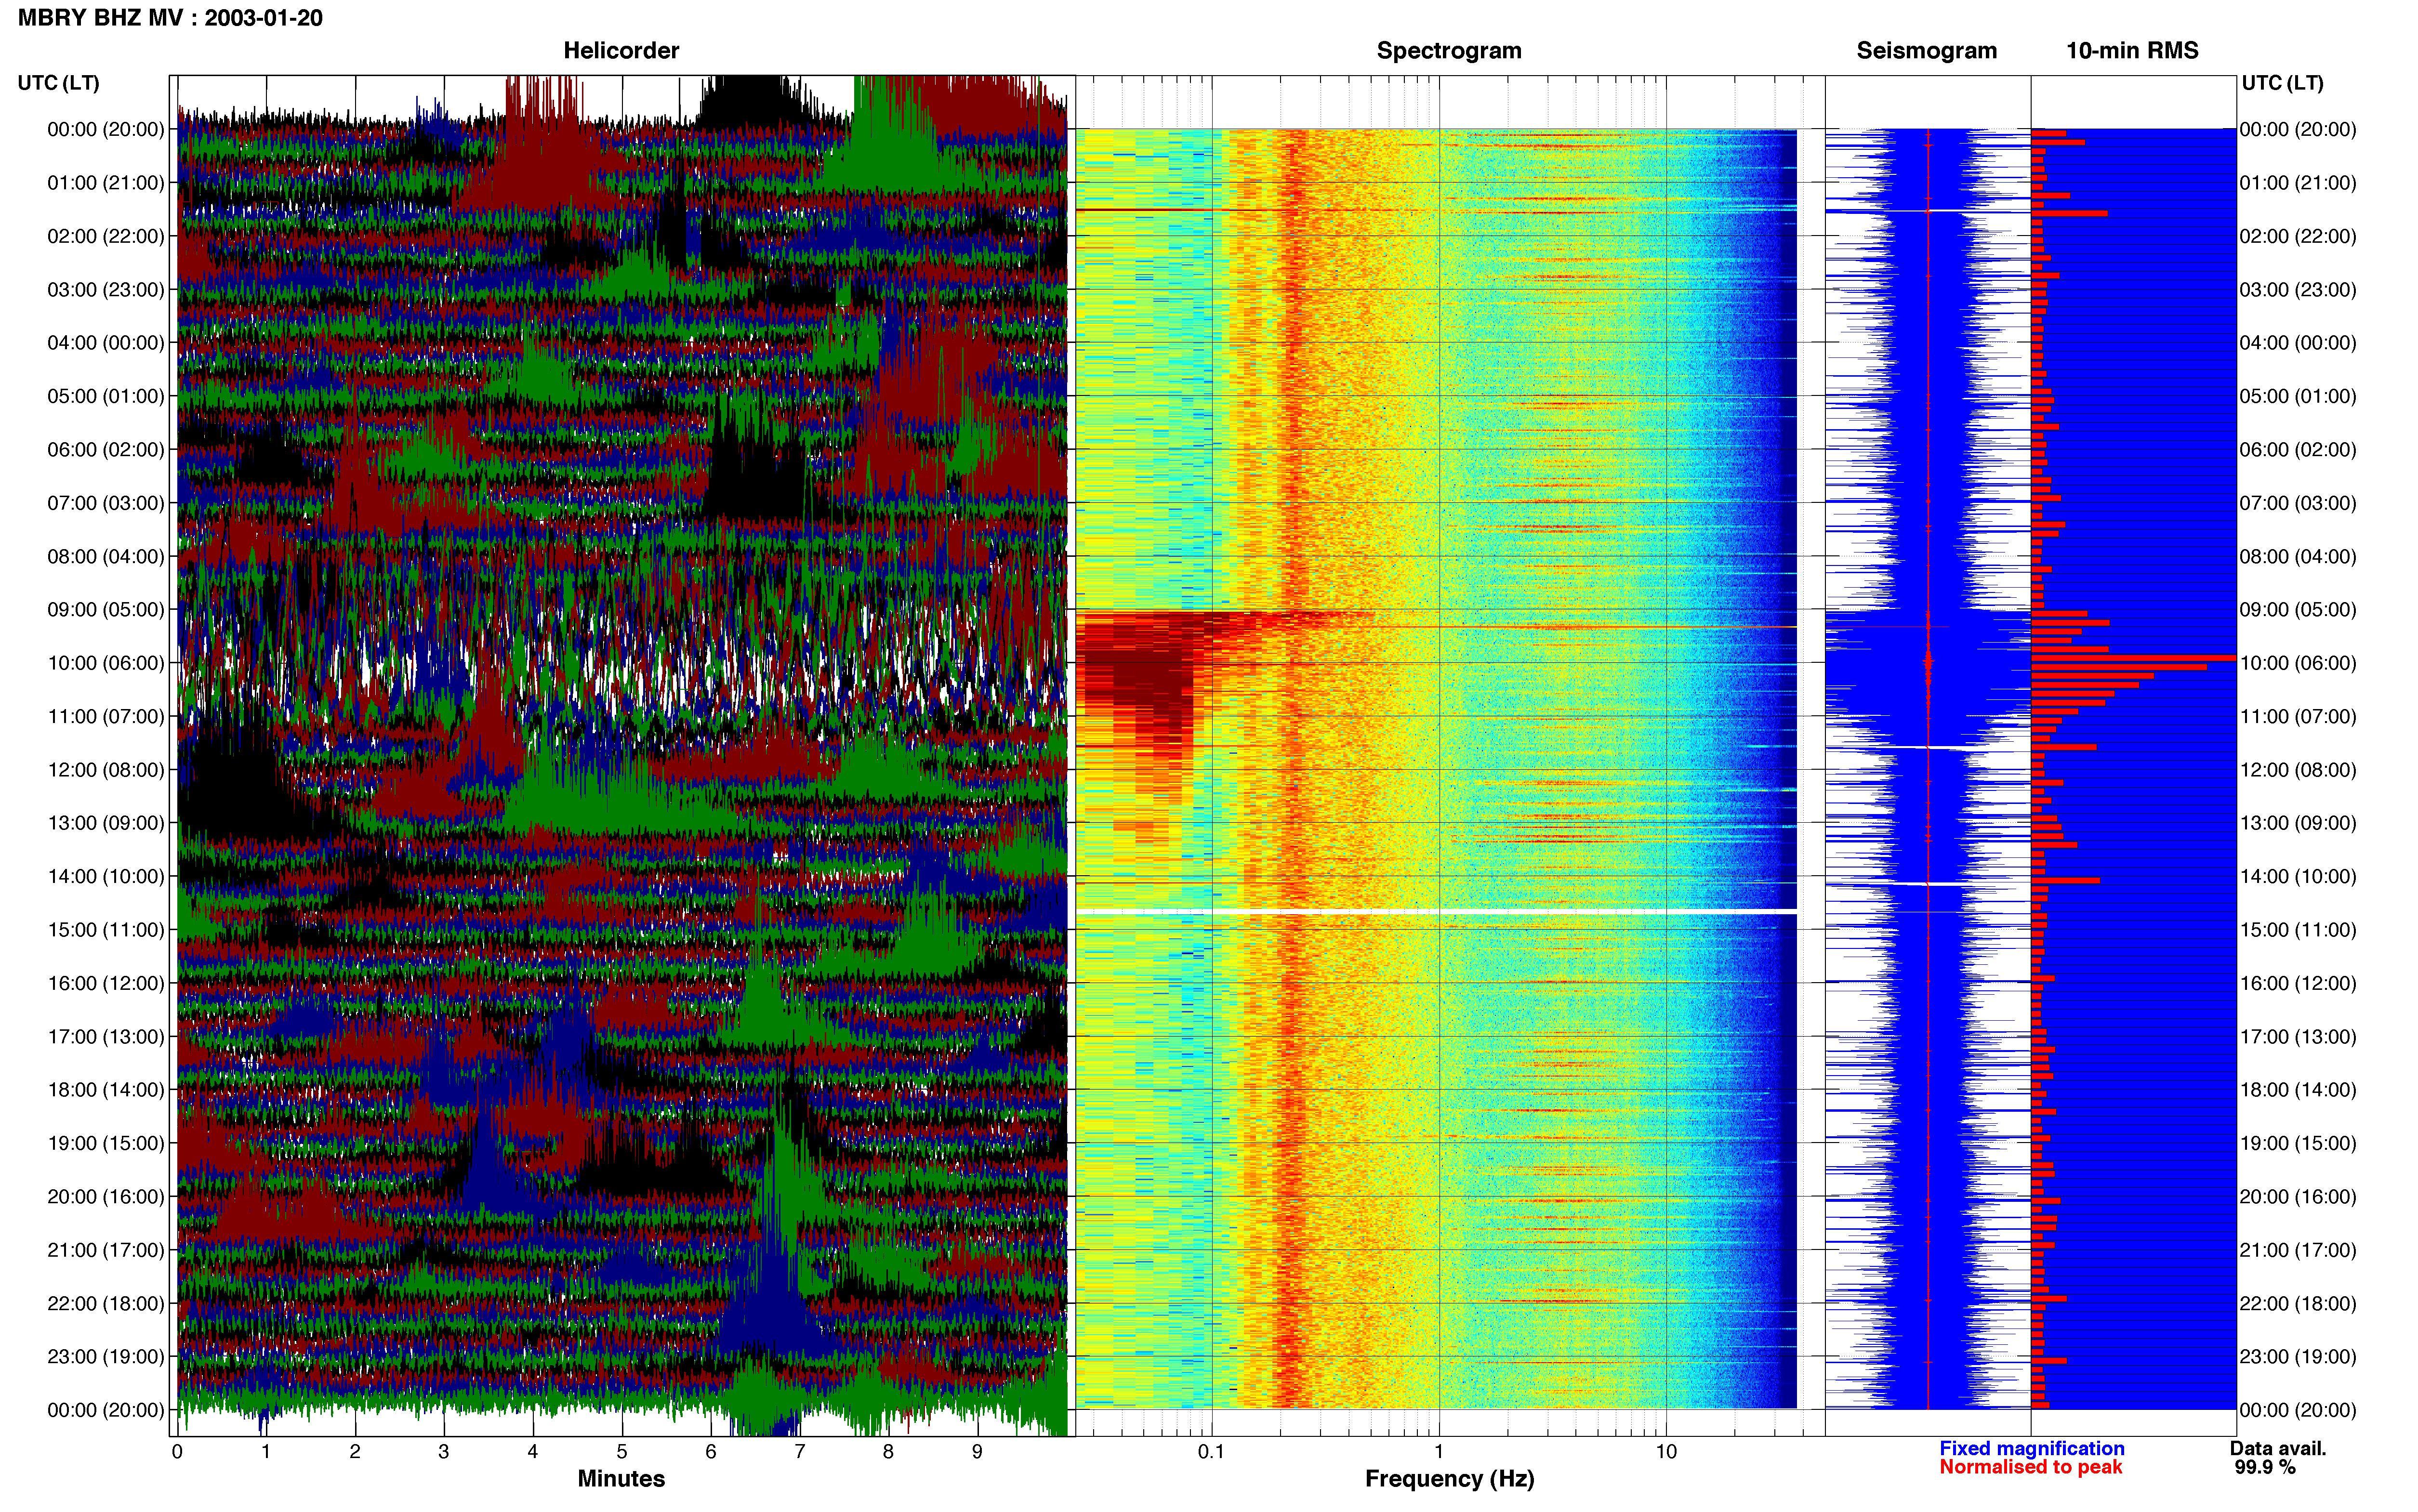Click the '5' tick on Minutes axis

coord(622,1452)
